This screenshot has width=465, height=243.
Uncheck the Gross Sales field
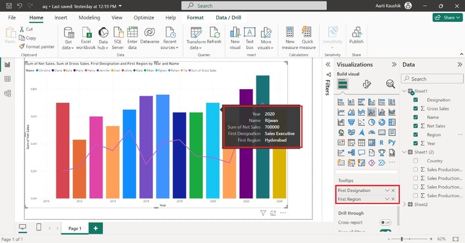415,109
